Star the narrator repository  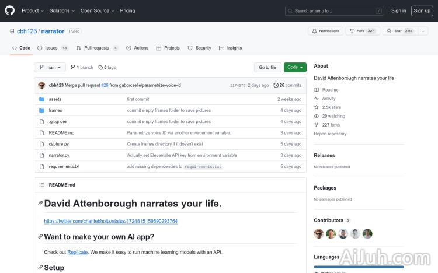tap(394, 31)
